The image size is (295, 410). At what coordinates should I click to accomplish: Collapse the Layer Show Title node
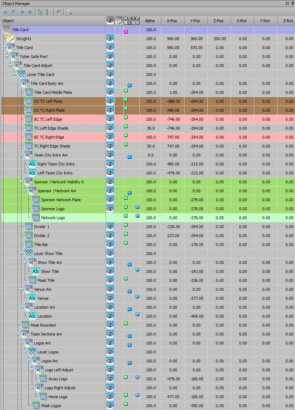pos(21,254)
